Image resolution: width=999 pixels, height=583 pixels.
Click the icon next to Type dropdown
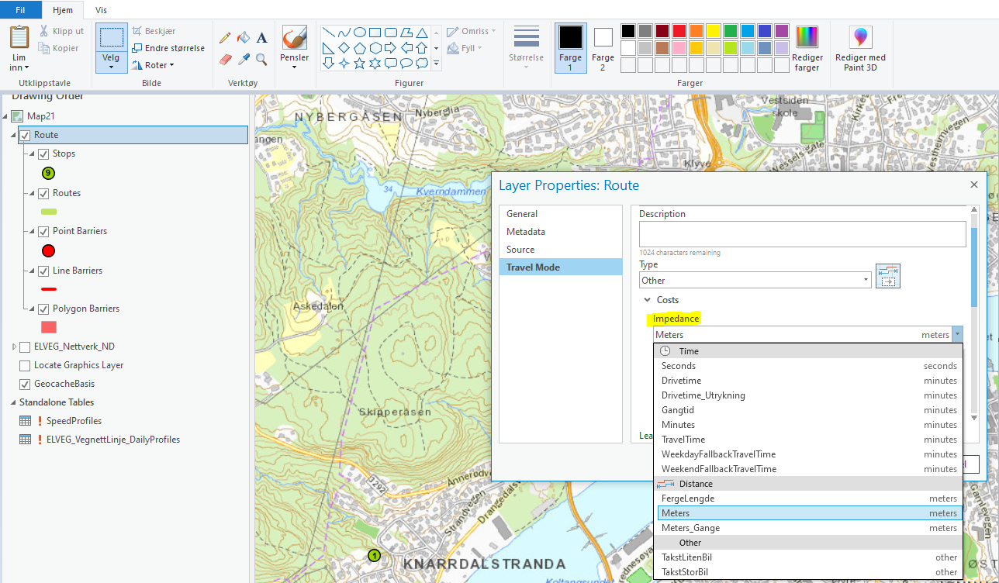[x=888, y=276]
